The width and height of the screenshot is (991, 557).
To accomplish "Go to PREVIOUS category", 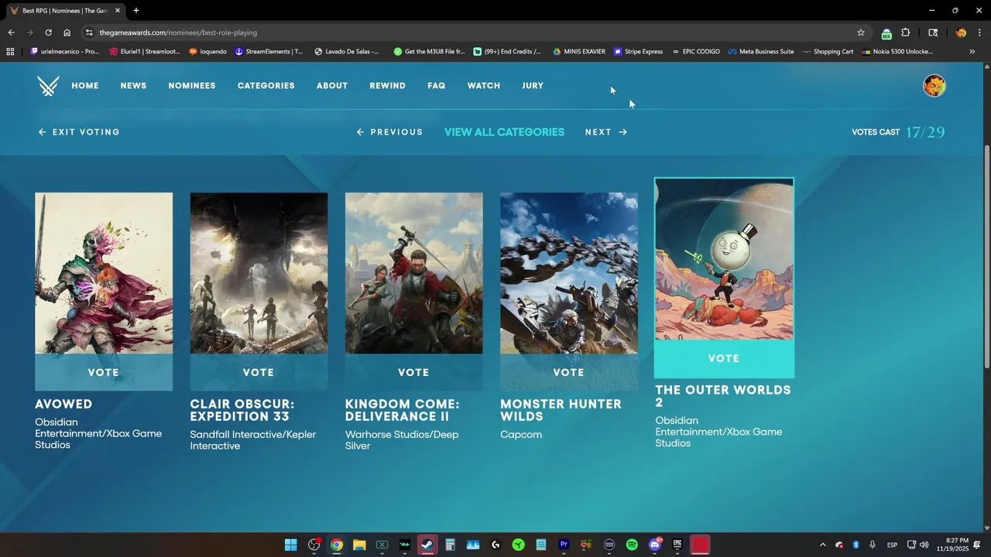I will (x=389, y=132).
